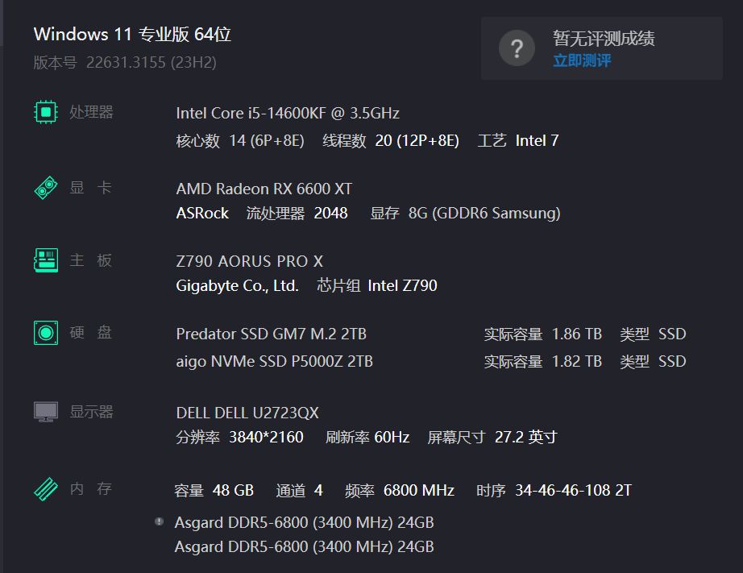Click the 3840*2160 resolution value

point(266,437)
